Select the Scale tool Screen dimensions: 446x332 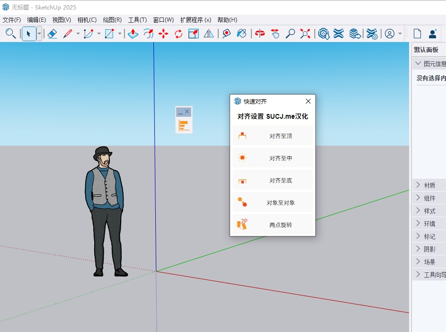click(x=194, y=34)
